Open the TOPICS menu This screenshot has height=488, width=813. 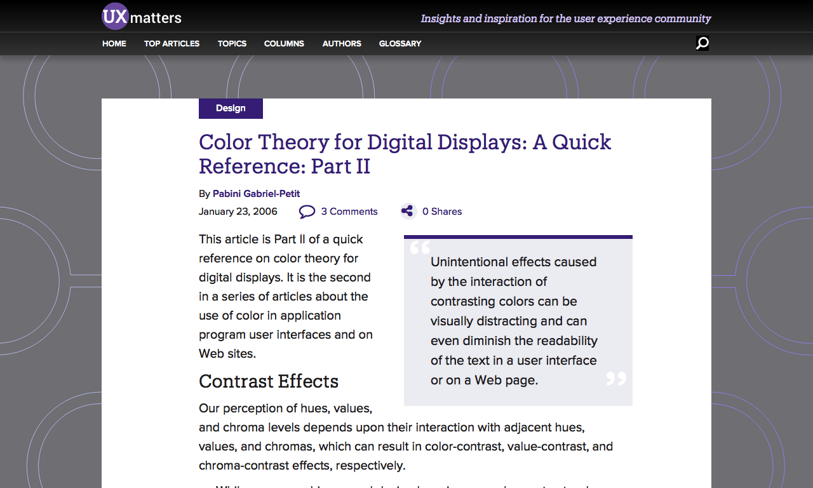pyautogui.click(x=232, y=44)
